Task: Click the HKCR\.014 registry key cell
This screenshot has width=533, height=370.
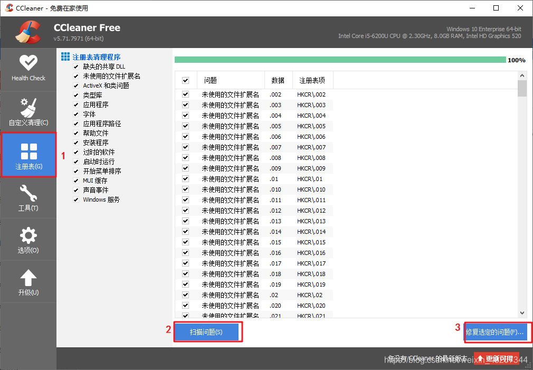Action: pos(311,232)
